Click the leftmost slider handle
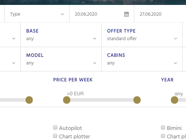This screenshot has height=139, width=186. pos(29,100)
